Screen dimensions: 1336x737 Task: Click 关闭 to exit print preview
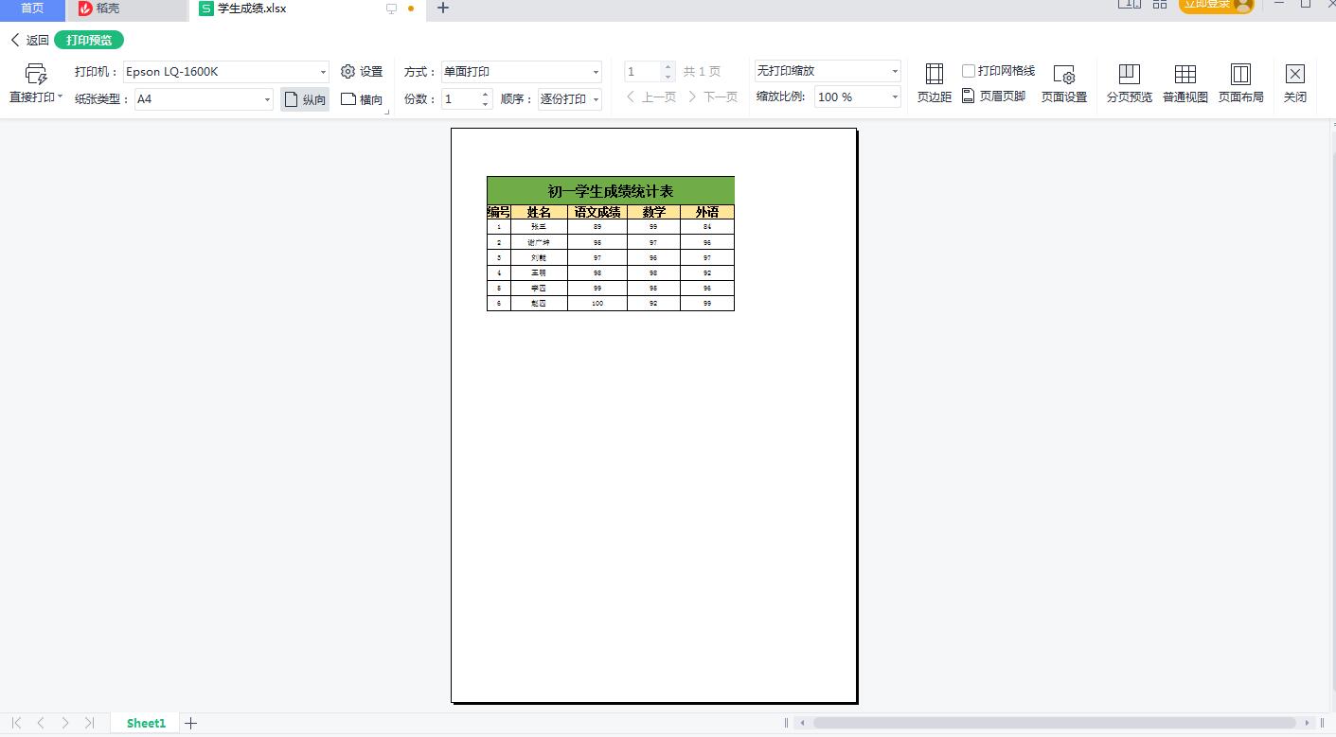coord(1295,83)
